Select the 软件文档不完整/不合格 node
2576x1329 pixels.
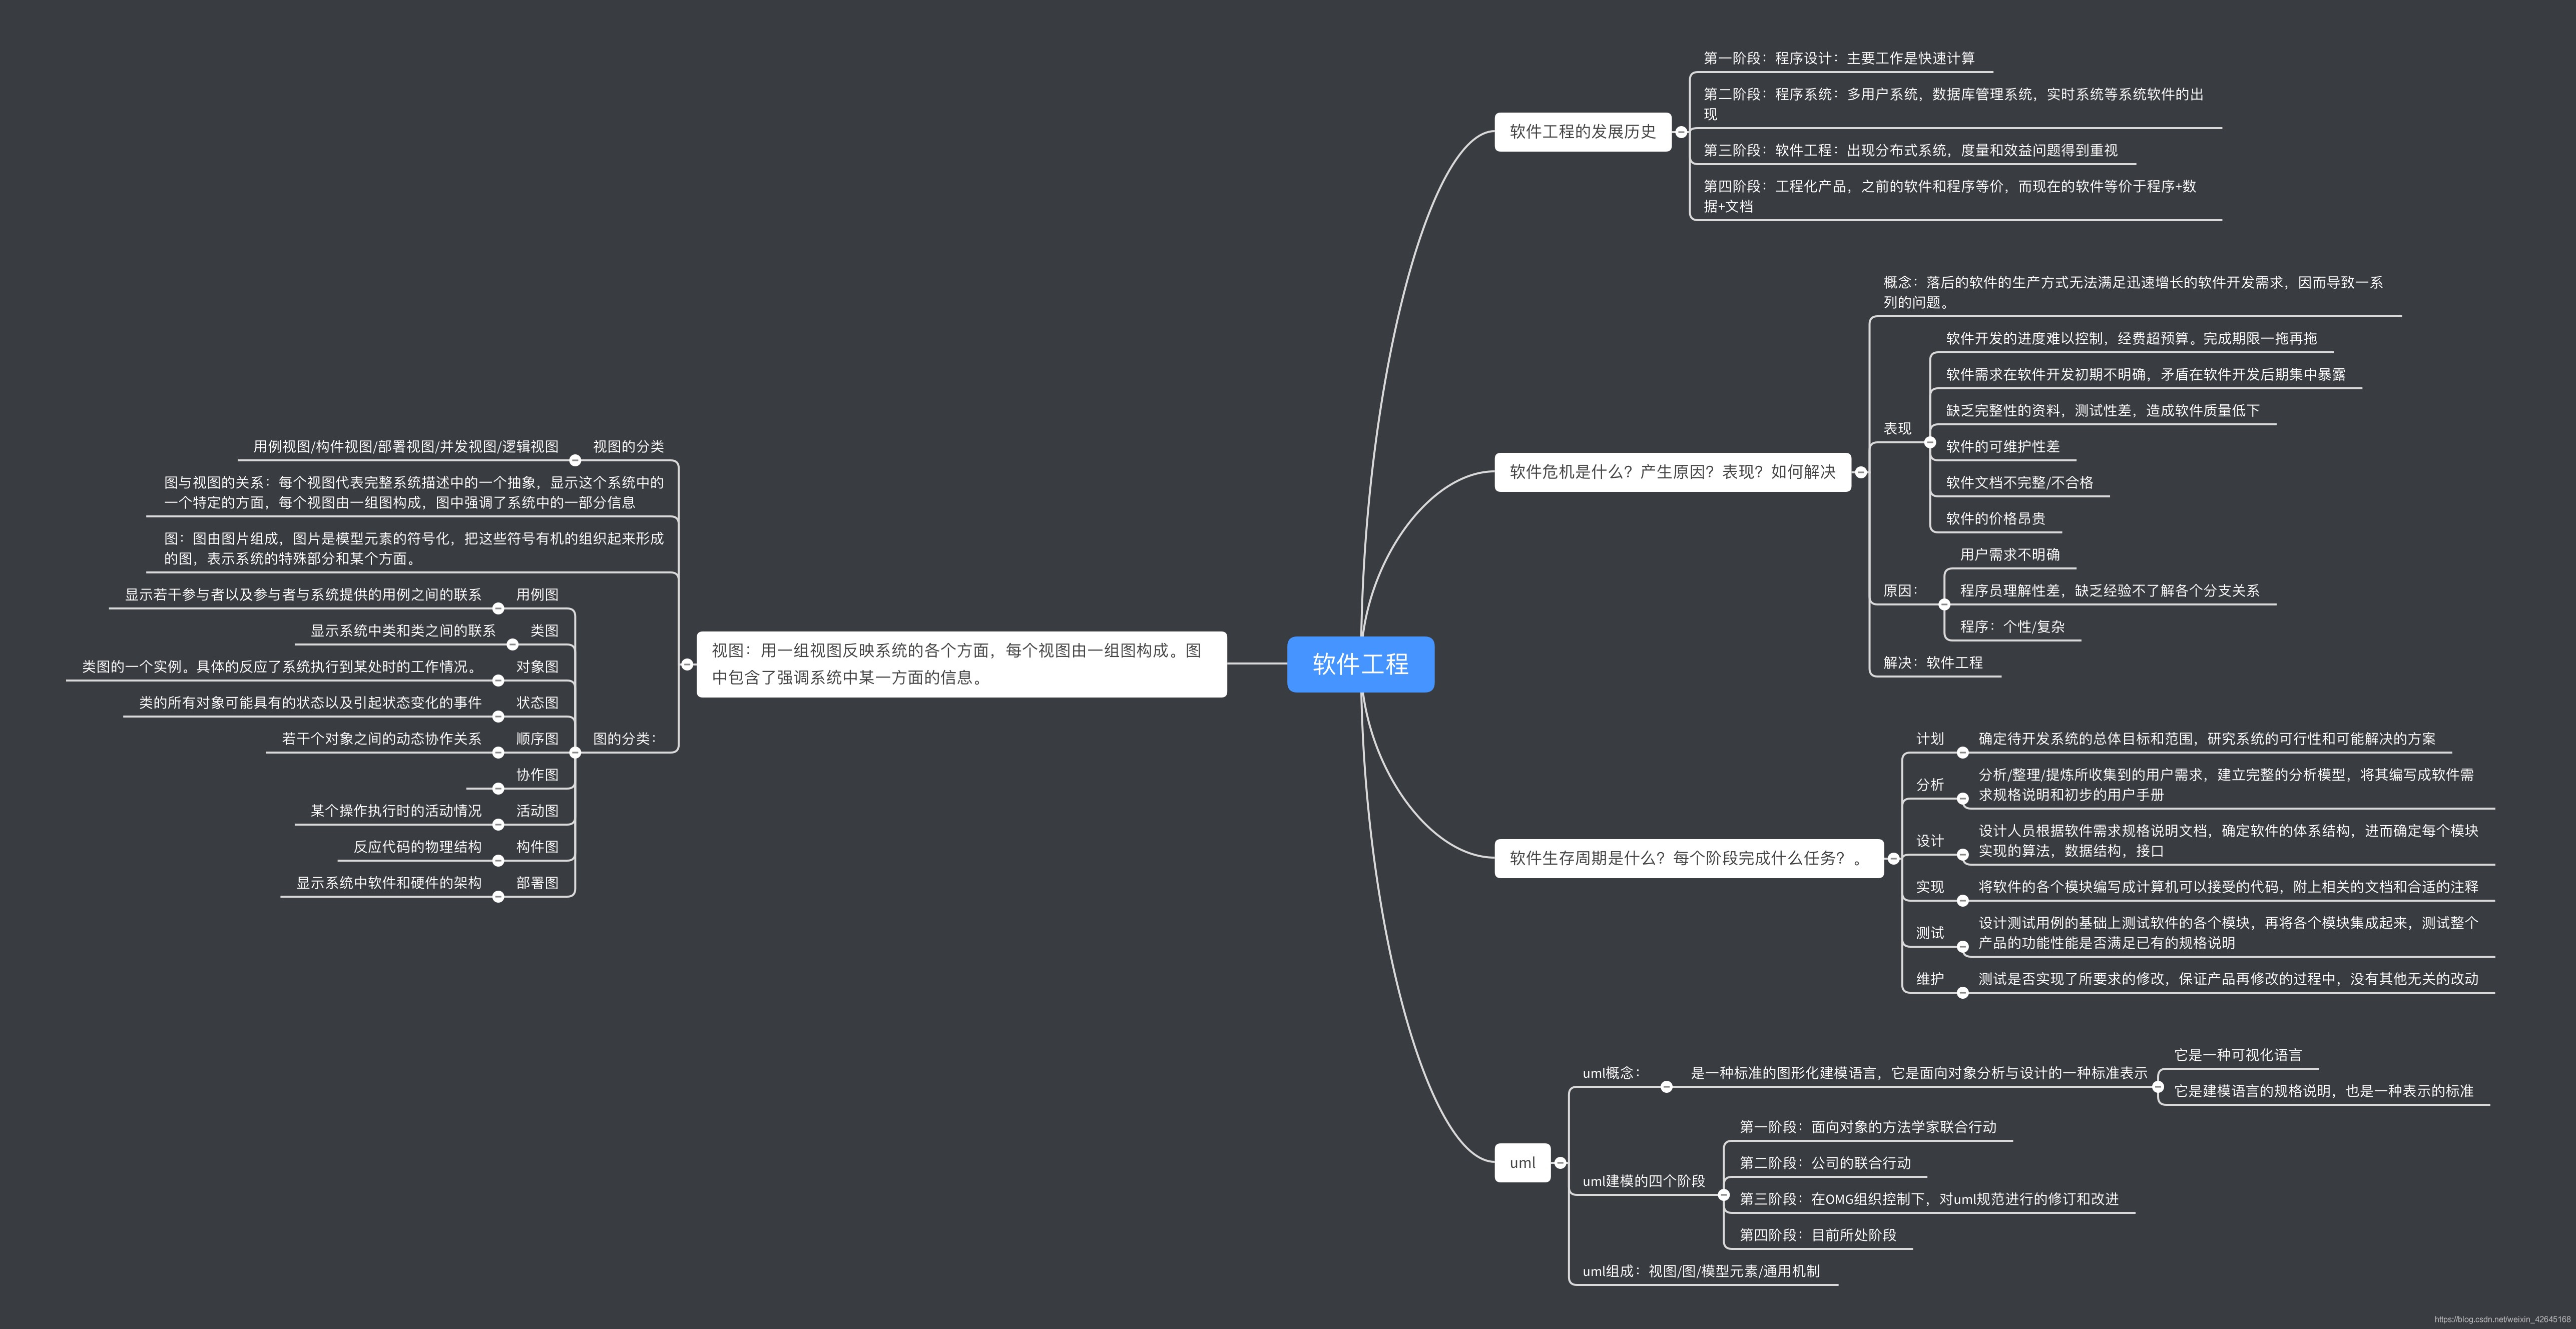coord(2019,482)
